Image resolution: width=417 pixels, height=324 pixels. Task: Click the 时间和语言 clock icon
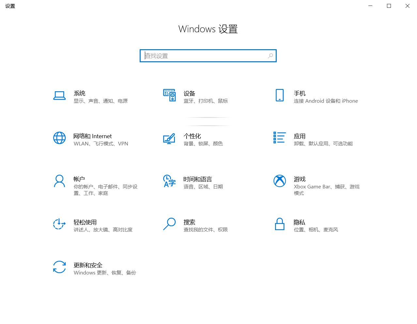[x=169, y=181]
